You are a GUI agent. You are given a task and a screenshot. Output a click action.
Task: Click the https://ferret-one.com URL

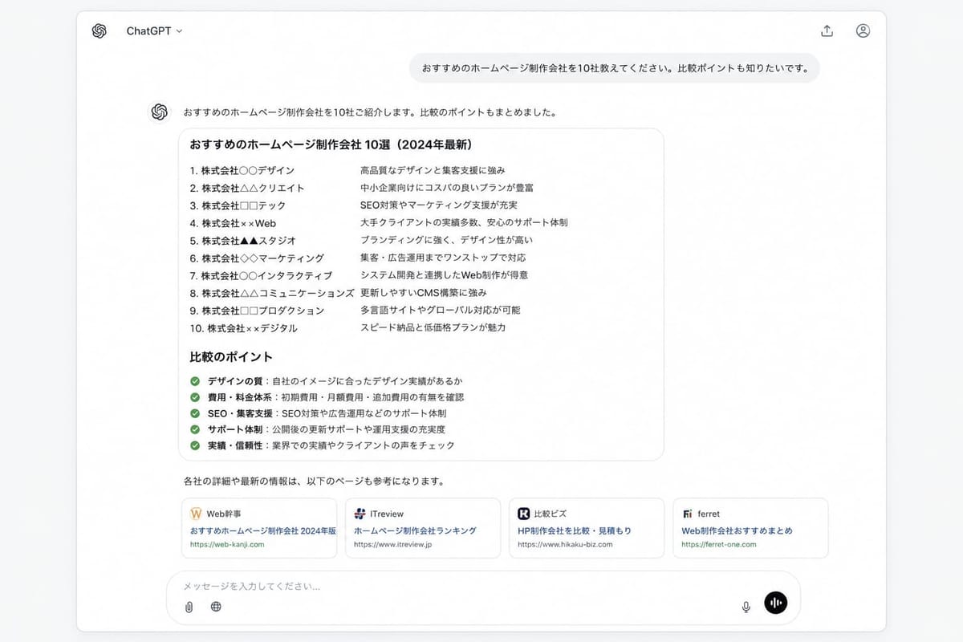(719, 544)
